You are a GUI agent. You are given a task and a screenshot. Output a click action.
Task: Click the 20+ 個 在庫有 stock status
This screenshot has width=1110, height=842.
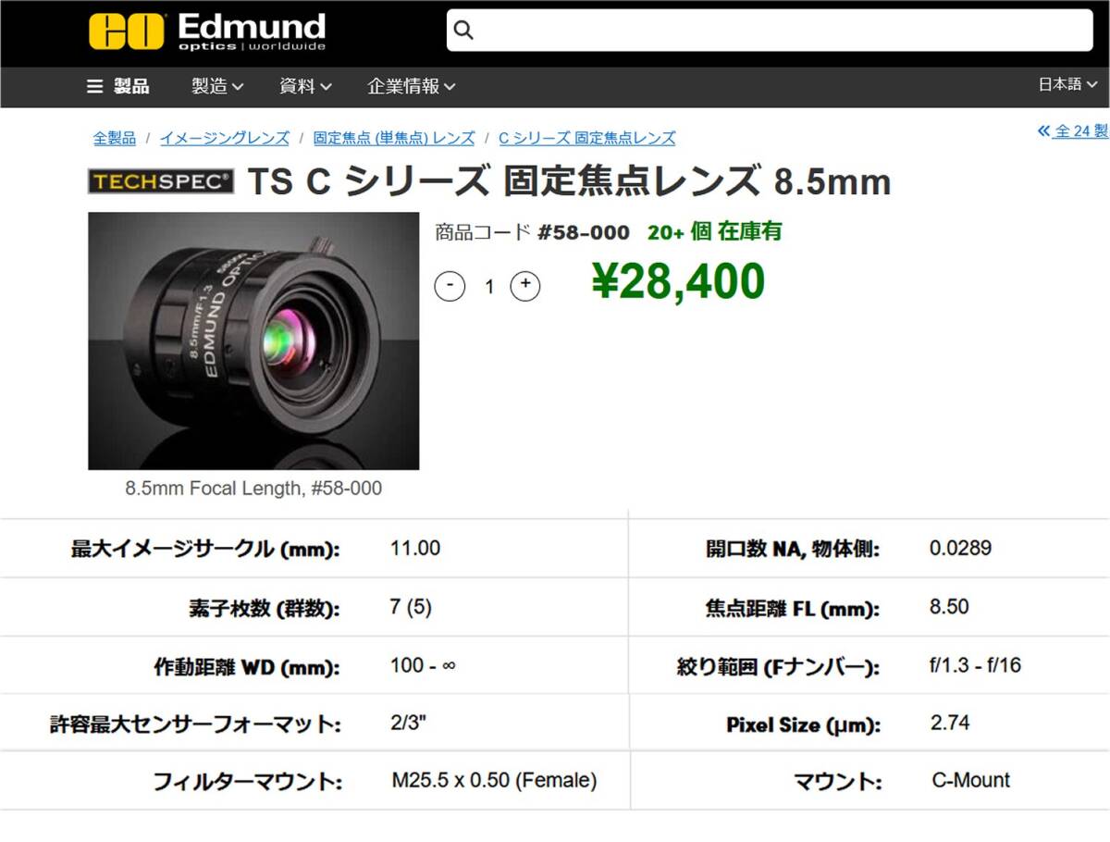coord(714,232)
